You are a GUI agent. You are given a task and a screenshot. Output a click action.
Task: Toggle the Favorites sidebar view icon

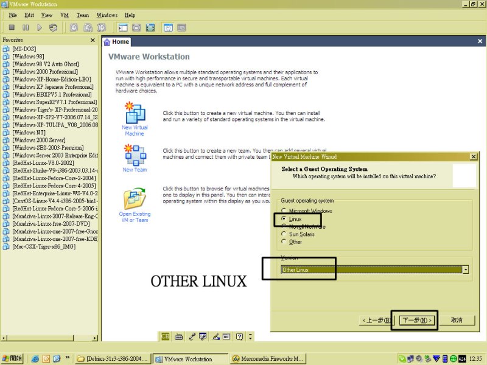click(123, 27)
